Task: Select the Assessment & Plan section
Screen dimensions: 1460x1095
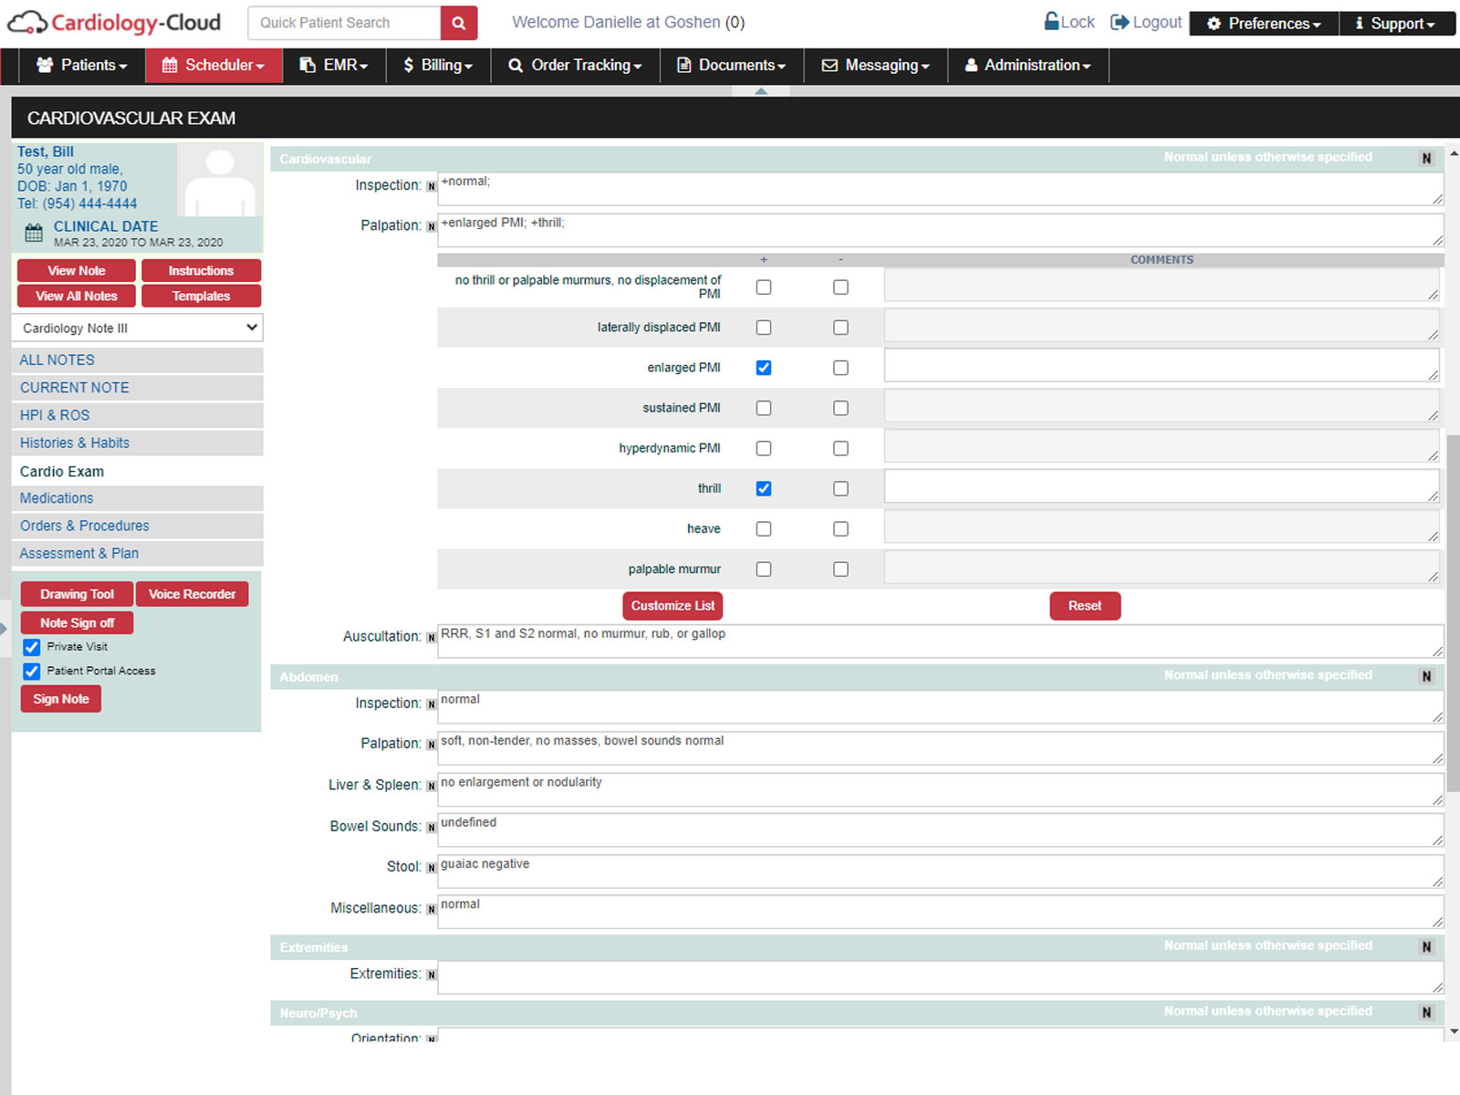Action: click(x=78, y=553)
